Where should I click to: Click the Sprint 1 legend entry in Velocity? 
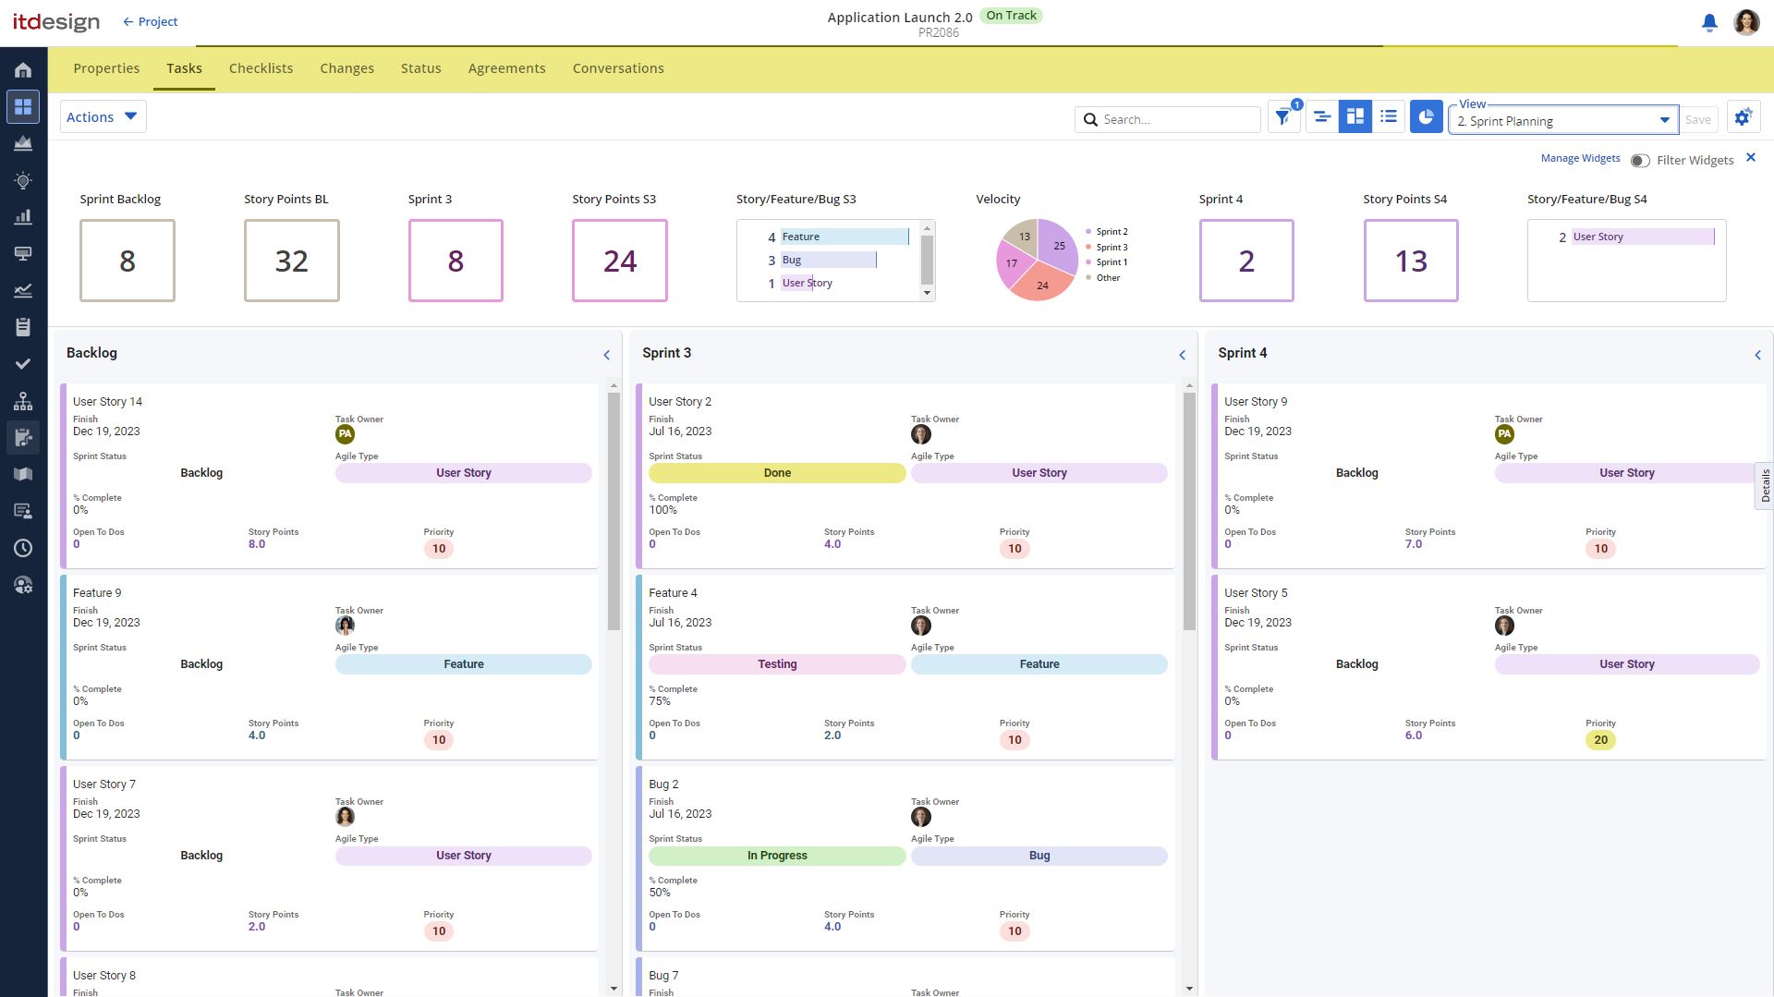tap(1107, 262)
